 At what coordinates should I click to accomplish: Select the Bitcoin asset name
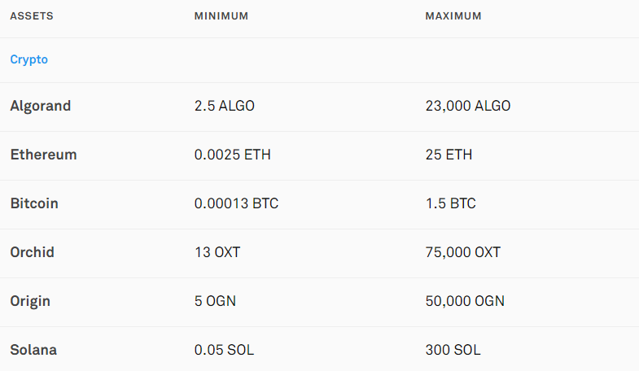click(x=34, y=203)
